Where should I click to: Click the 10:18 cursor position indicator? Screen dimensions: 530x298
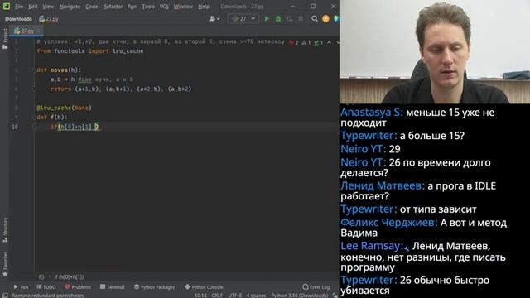tap(200, 296)
